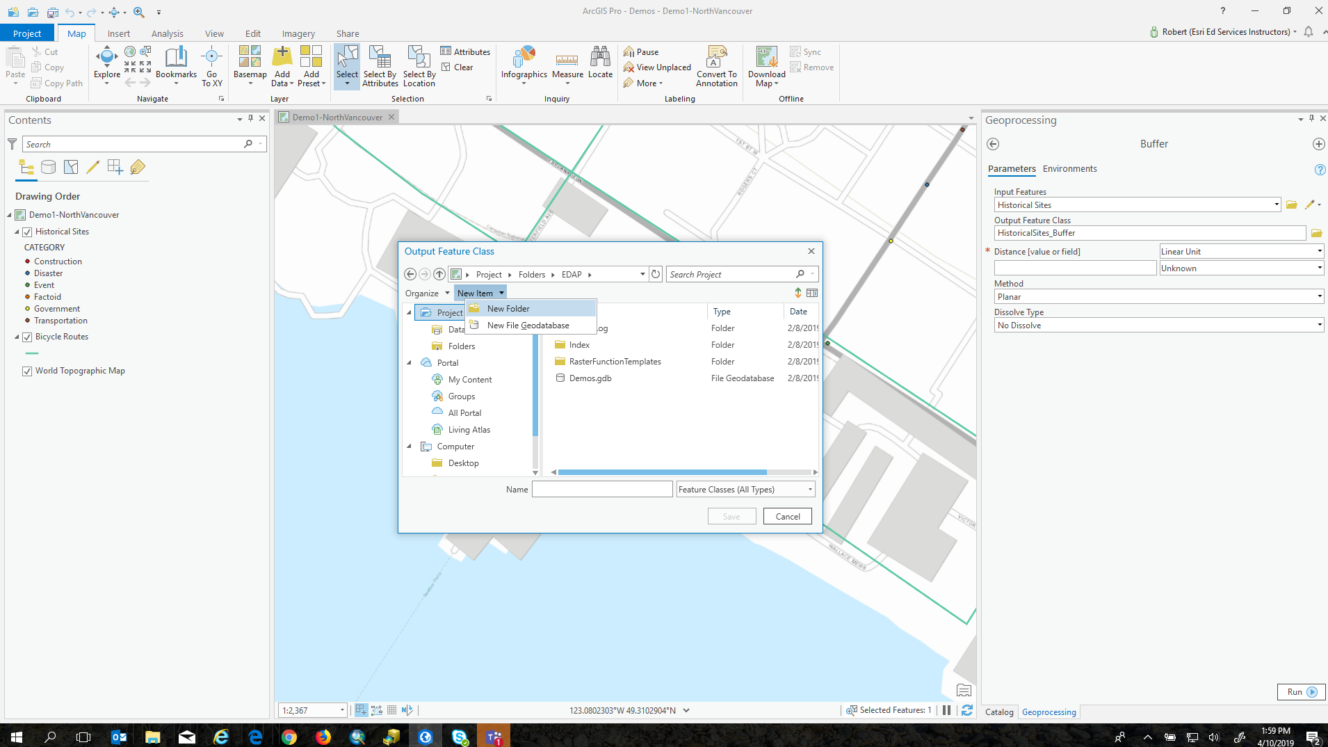The height and width of the screenshot is (747, 1328).
Task: Toggle Bicycle Routes layer visibility
Action: tap(28, 337)
